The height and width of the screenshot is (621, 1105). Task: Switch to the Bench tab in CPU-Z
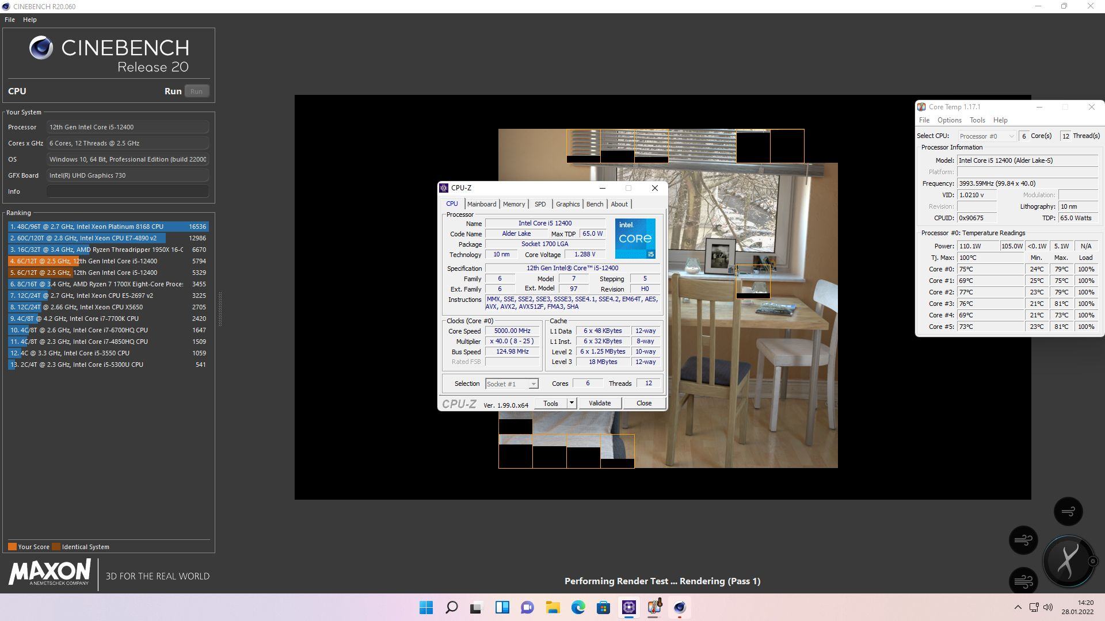[595, 204]
